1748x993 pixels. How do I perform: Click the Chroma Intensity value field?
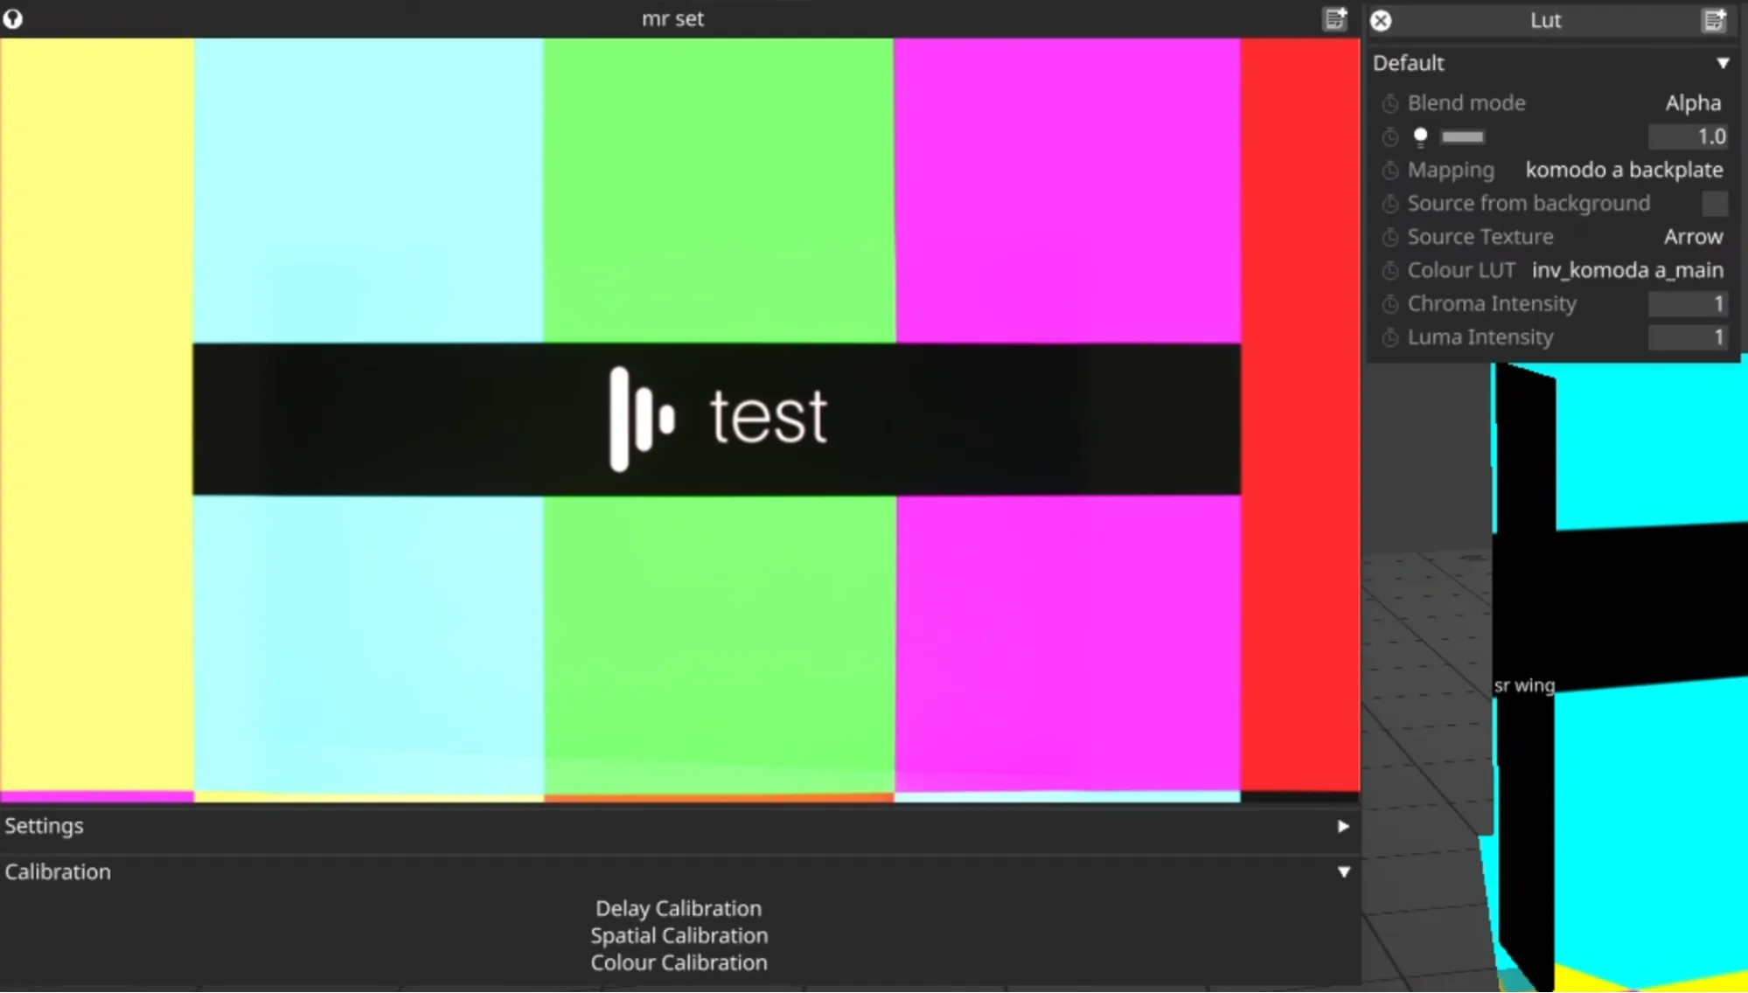pyautogui.click(x=1688, y=304)
